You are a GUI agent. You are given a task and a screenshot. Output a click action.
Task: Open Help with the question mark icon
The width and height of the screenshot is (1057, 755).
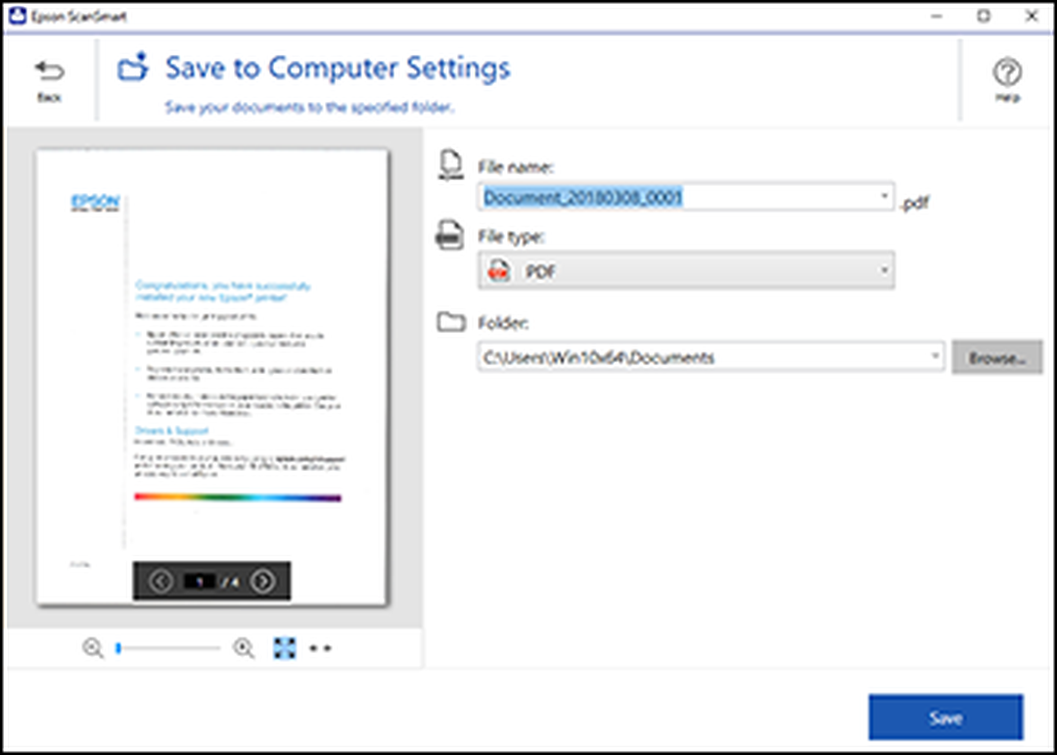1007,72
